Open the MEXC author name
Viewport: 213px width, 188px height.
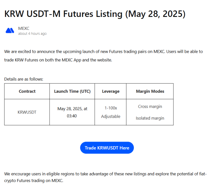pos(24,29)
